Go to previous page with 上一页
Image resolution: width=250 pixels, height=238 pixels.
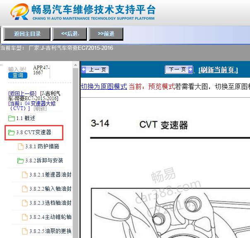(95, 70)
